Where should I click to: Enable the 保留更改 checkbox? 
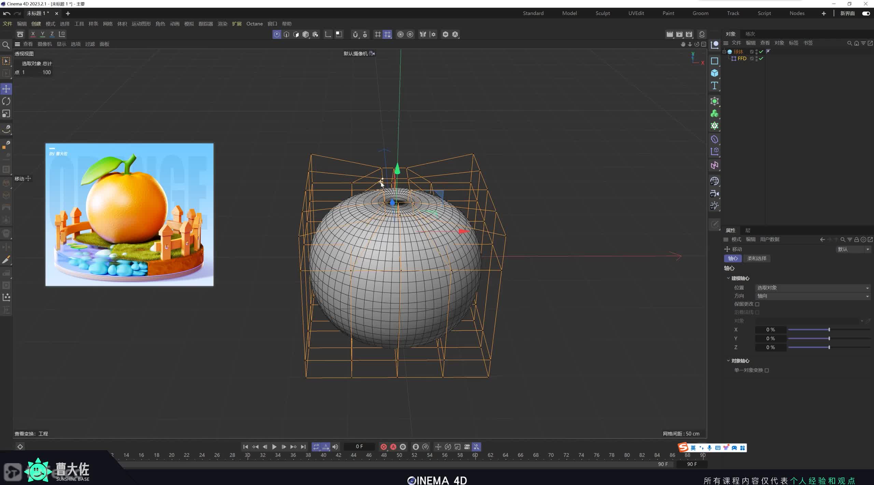757,304
